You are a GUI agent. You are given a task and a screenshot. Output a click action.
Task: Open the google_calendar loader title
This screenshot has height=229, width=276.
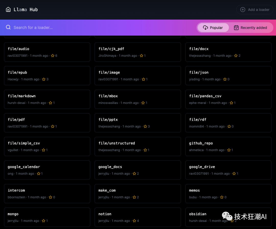coord(24,167)
